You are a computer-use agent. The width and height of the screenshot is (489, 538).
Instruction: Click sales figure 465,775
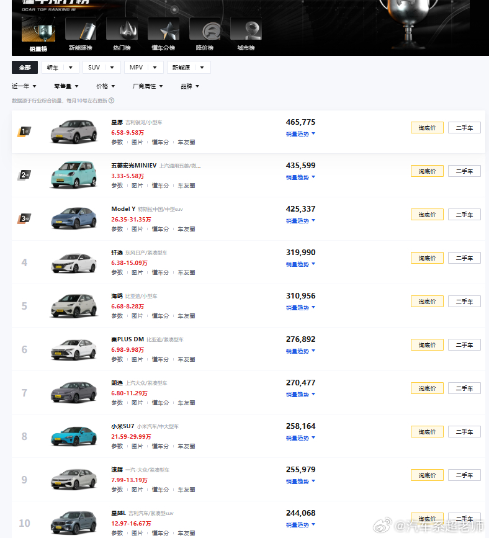tap(300, 122)
